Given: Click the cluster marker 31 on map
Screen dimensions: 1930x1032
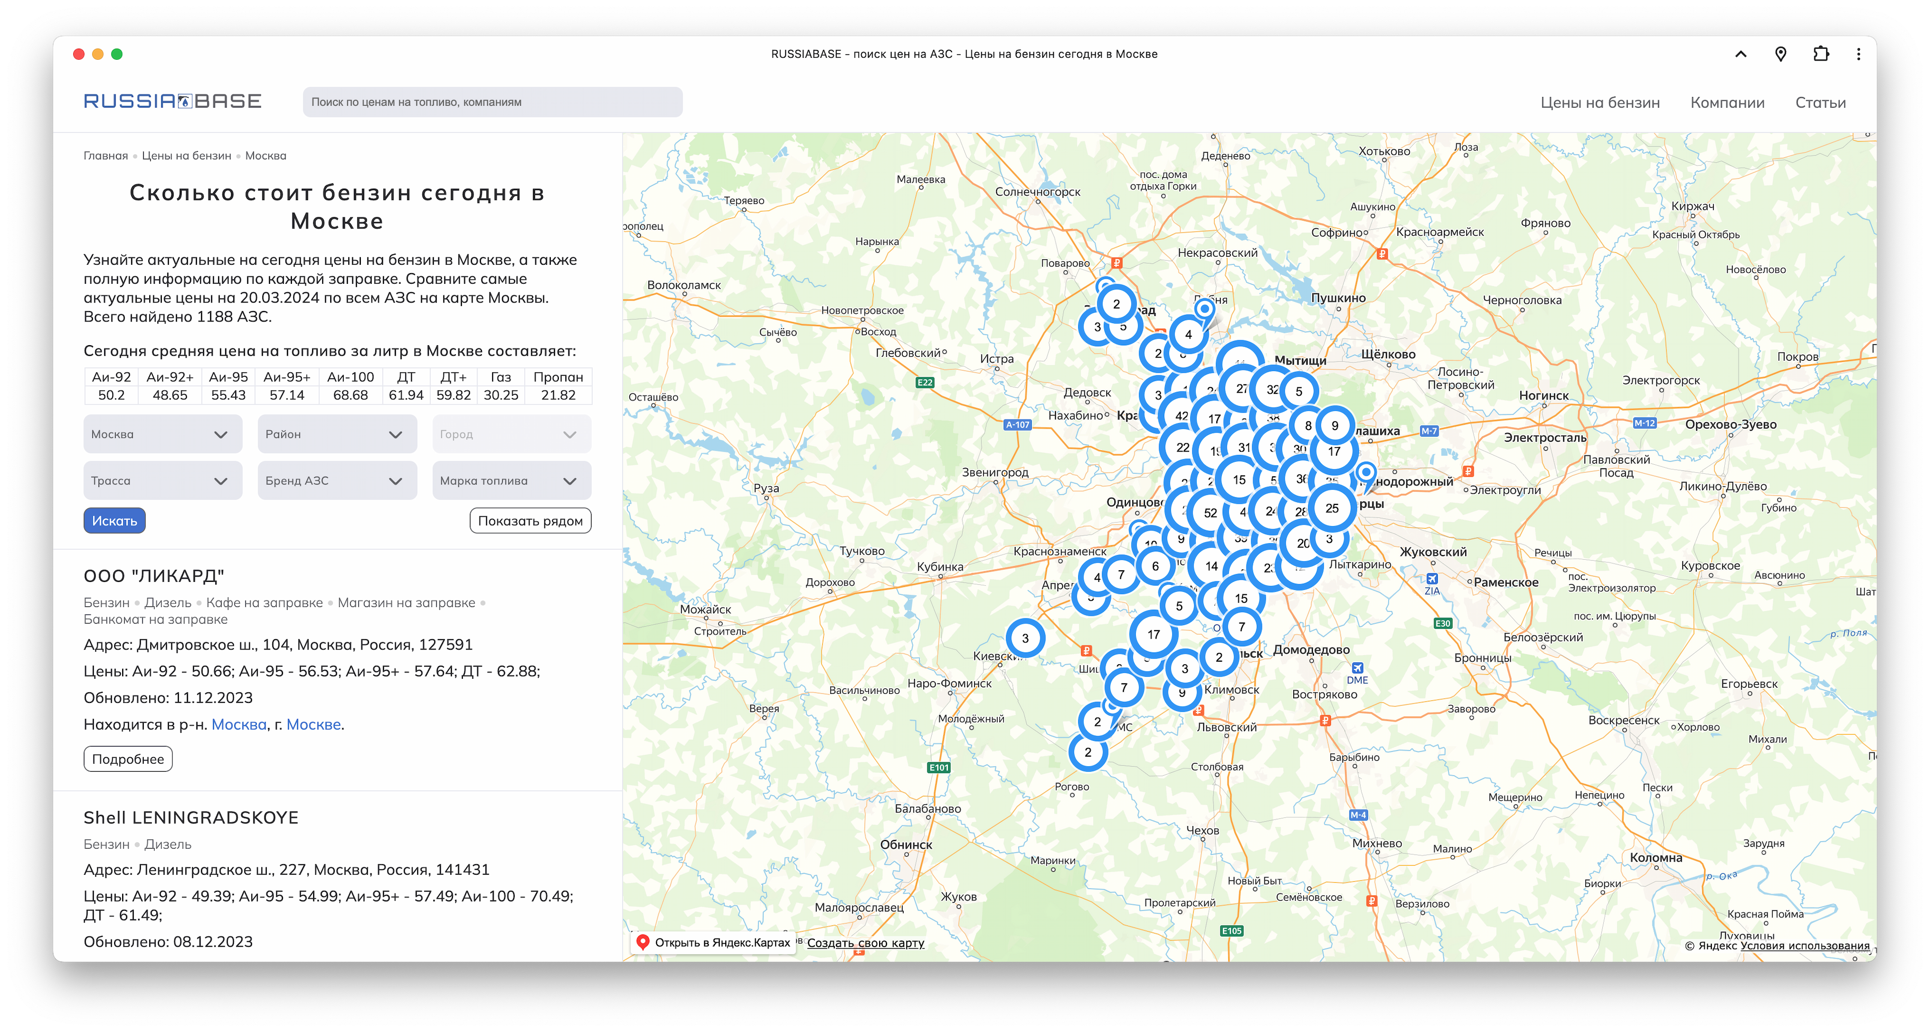Looking at the screenshot, I should 1244,447.
